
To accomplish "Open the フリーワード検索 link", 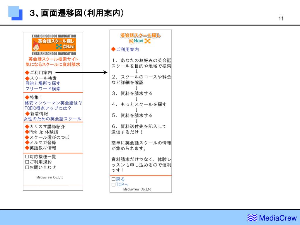I will click(43, 89).
